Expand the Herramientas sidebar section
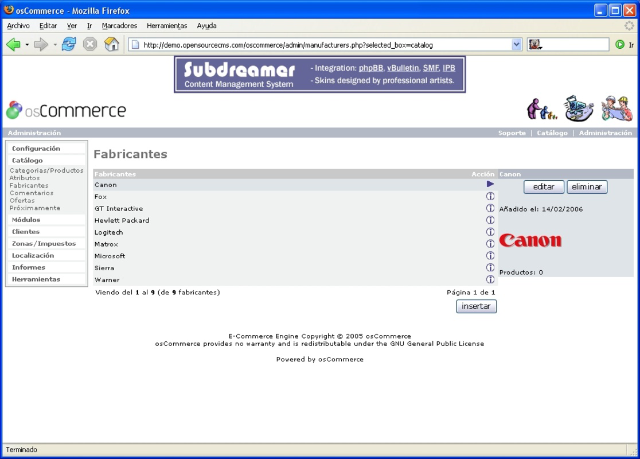This screenshot has height=459, width=640. coord(36,279)
